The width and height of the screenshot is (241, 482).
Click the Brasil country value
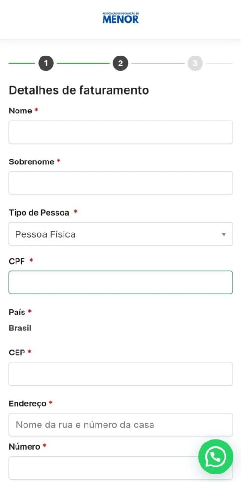(20, 328)
